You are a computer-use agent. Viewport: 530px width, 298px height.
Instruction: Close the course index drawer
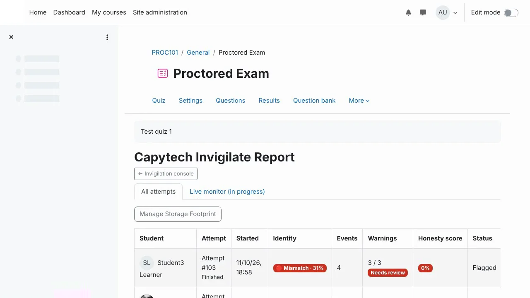(x=11, y=37)
